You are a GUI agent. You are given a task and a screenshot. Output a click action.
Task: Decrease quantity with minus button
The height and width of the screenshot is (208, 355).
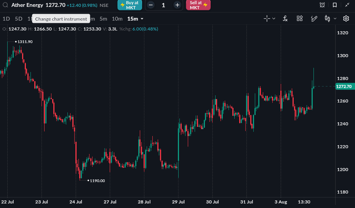151,5
